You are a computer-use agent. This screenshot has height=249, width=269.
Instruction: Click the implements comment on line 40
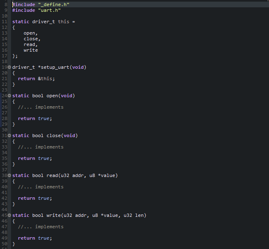(x=41, y=187)
